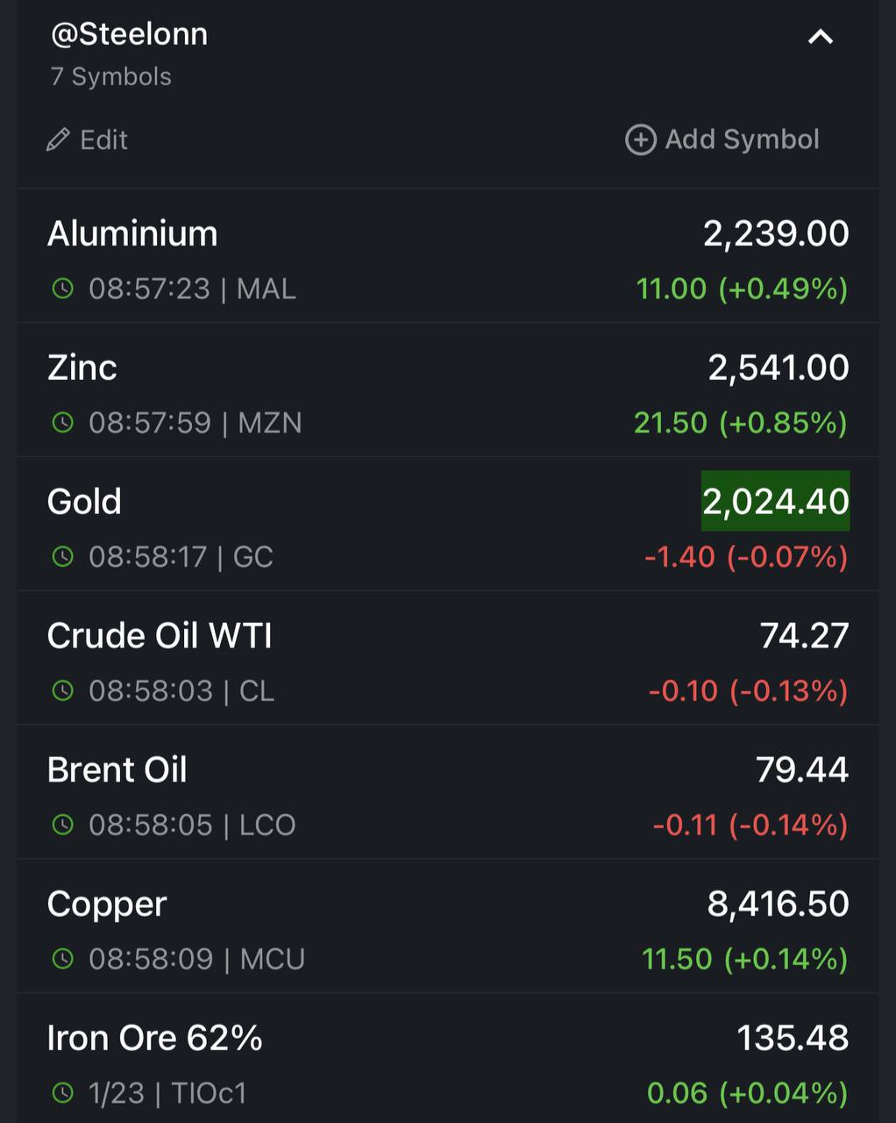Tap the Add Symbol text button

click(x=742, y=139)
